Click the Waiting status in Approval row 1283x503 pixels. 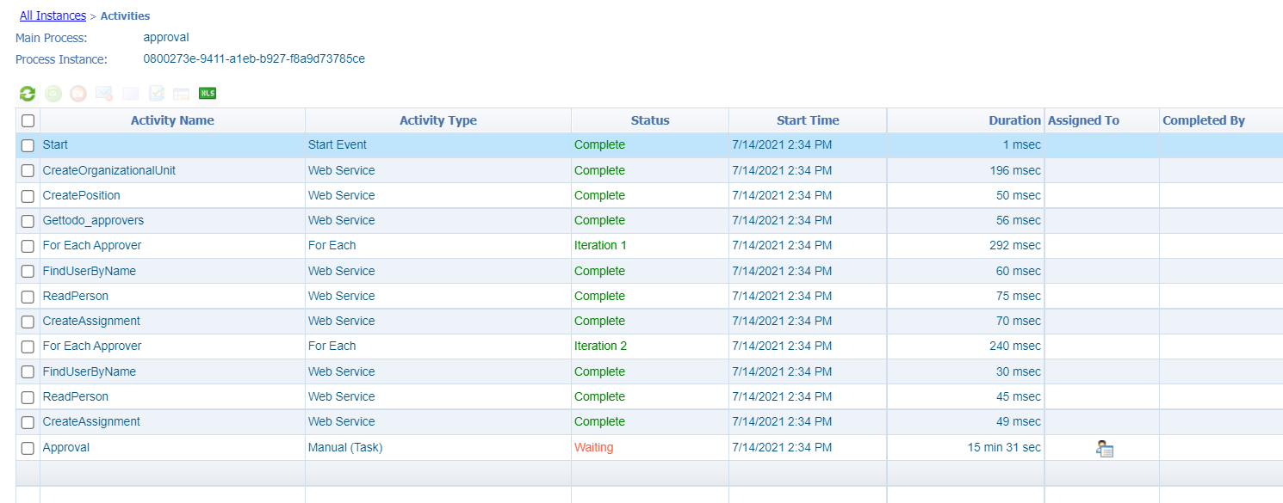(x=593, y=447)
